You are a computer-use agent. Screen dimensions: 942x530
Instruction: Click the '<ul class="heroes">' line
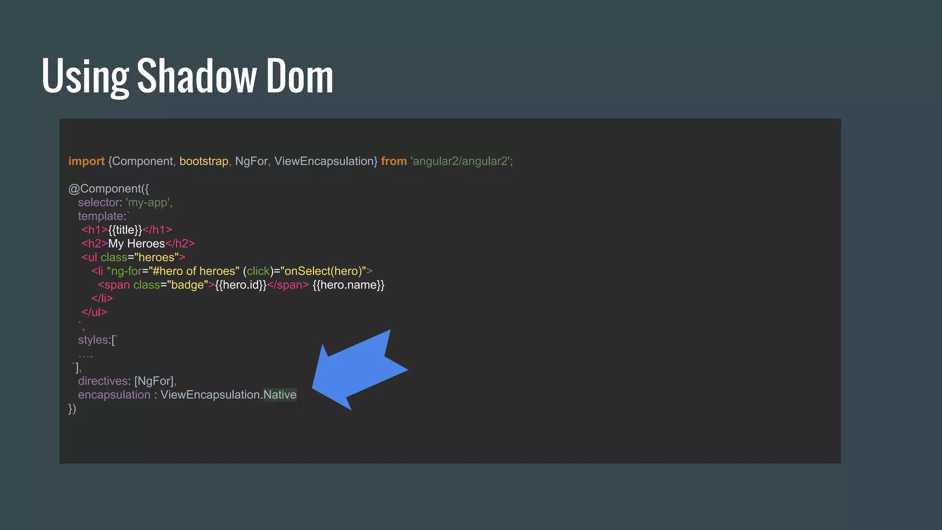[x=133, y=257]
